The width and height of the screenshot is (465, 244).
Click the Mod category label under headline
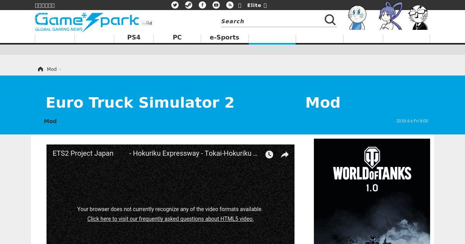50,121
